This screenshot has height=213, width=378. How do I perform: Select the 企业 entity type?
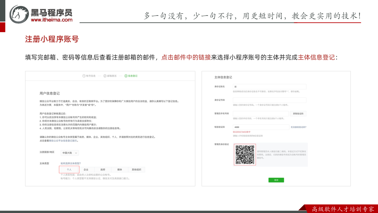coord(86,170)
